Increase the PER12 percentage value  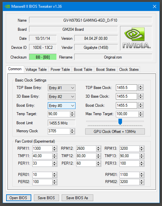(98, 162)
